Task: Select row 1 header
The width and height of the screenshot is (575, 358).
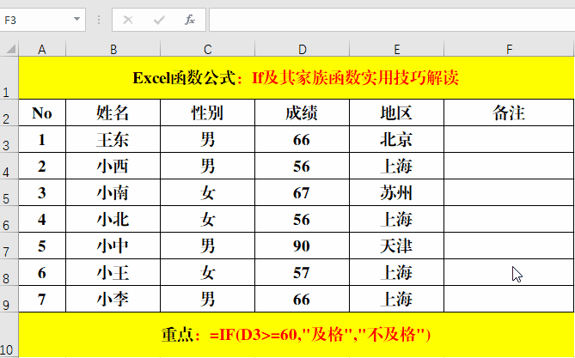Action: click(9, 77)
